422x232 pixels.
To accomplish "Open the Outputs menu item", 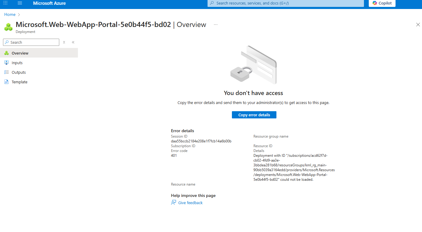I will 39,72.
